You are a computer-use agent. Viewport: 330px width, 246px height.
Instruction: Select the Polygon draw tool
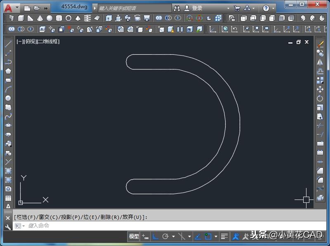(x=8, y=71)
